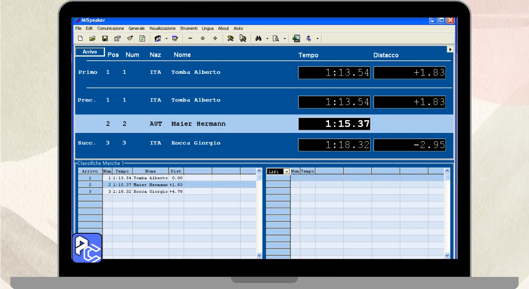Open the Aiuto menu

238,28
